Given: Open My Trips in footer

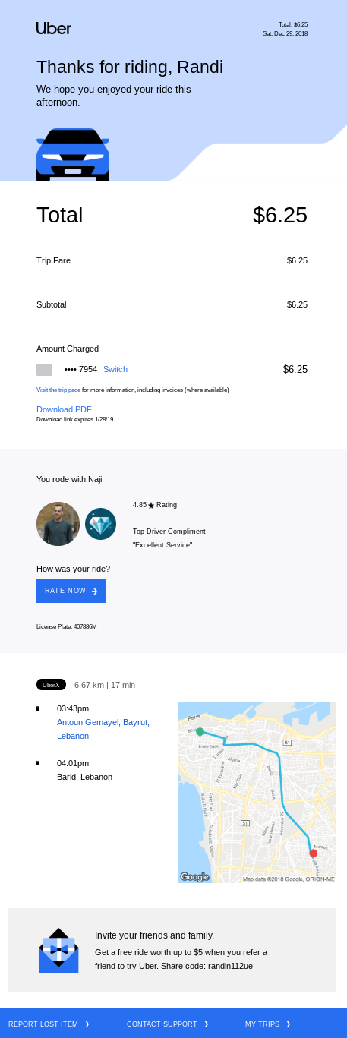Looking at the screenshot, I should tap(267, 1024).
